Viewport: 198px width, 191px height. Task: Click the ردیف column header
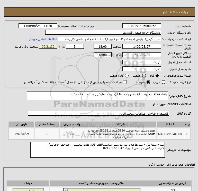(x=187, y=124)
